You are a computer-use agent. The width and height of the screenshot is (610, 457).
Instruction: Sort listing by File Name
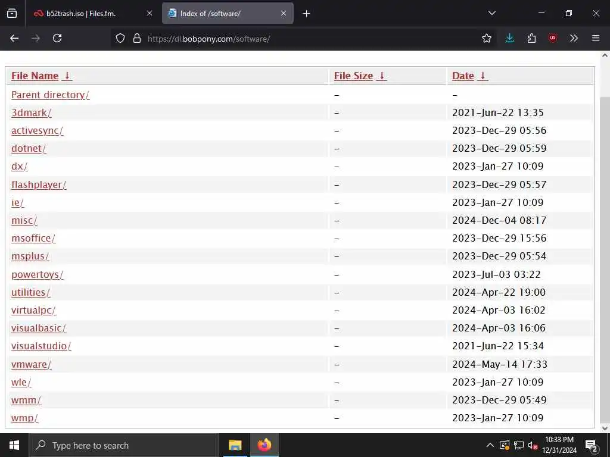(x=35, y=76)
